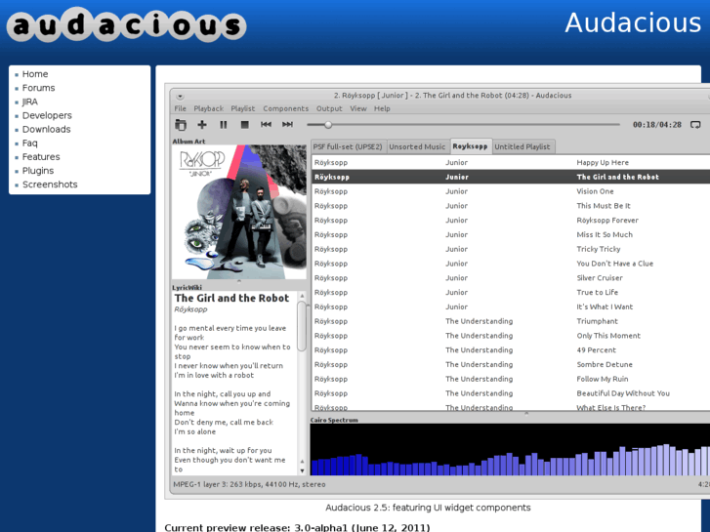710x532 pixels.
Task: Click the Add Files plus icon
Action: [202, 125]
